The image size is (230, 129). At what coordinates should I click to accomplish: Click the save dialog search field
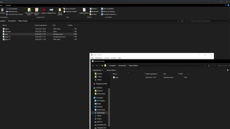tap(221, 66)
